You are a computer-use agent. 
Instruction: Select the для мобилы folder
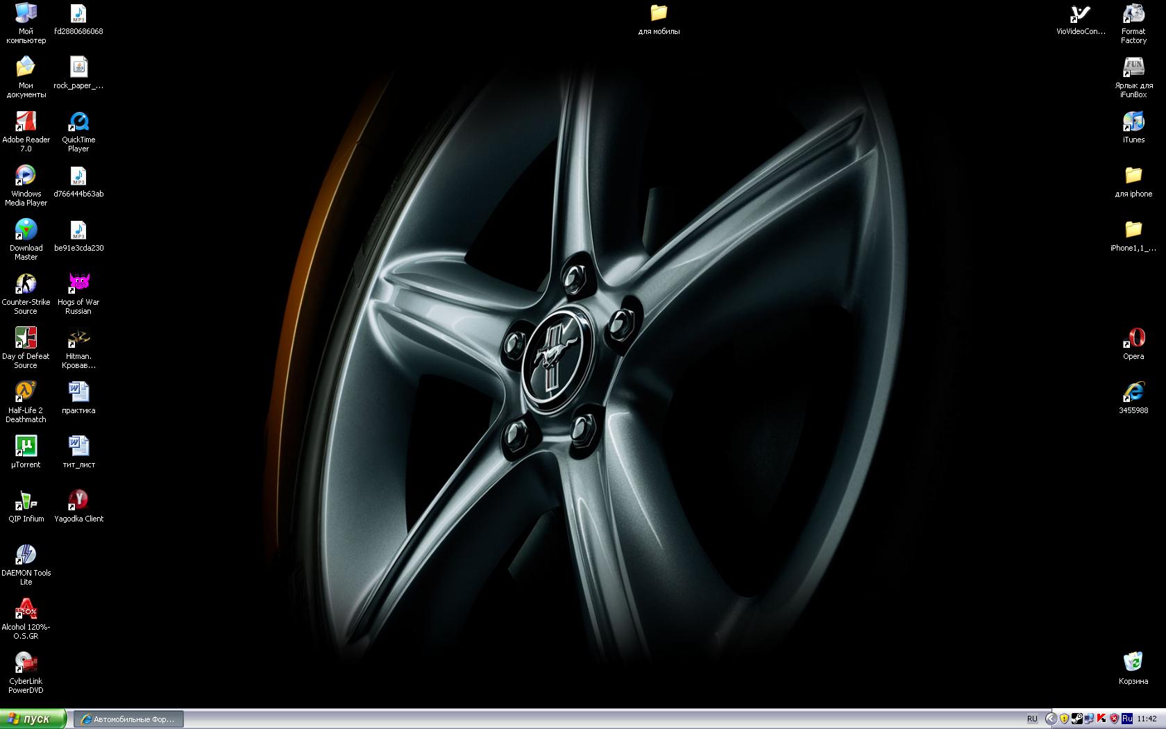[659, 14]
